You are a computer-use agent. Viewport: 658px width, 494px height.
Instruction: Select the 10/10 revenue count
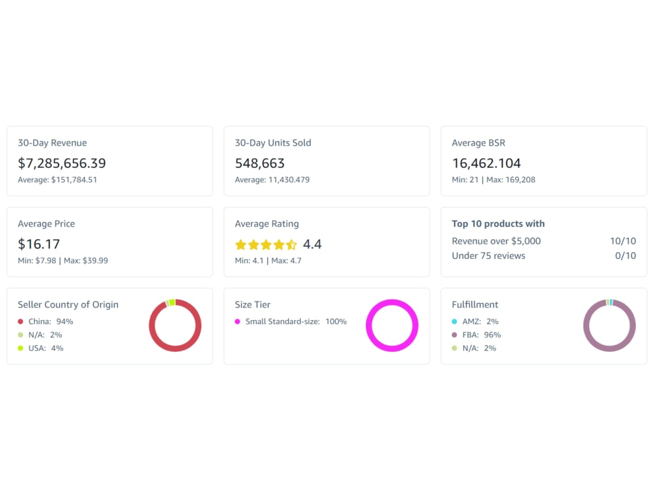pyautogui.click(x=622, y=241)
